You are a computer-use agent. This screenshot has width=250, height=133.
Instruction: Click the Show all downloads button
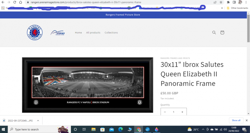pyautogui.click(x=236, y=120)
